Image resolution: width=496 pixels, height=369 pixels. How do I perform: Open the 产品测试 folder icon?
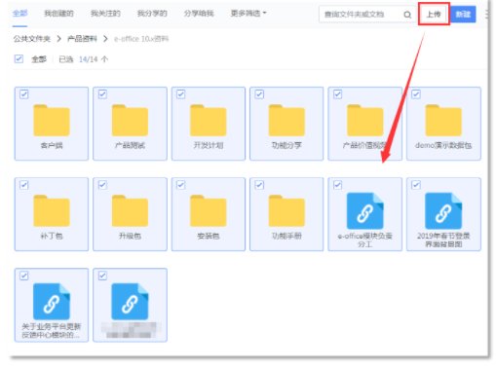pyautogui.click(x=130, y=121)
